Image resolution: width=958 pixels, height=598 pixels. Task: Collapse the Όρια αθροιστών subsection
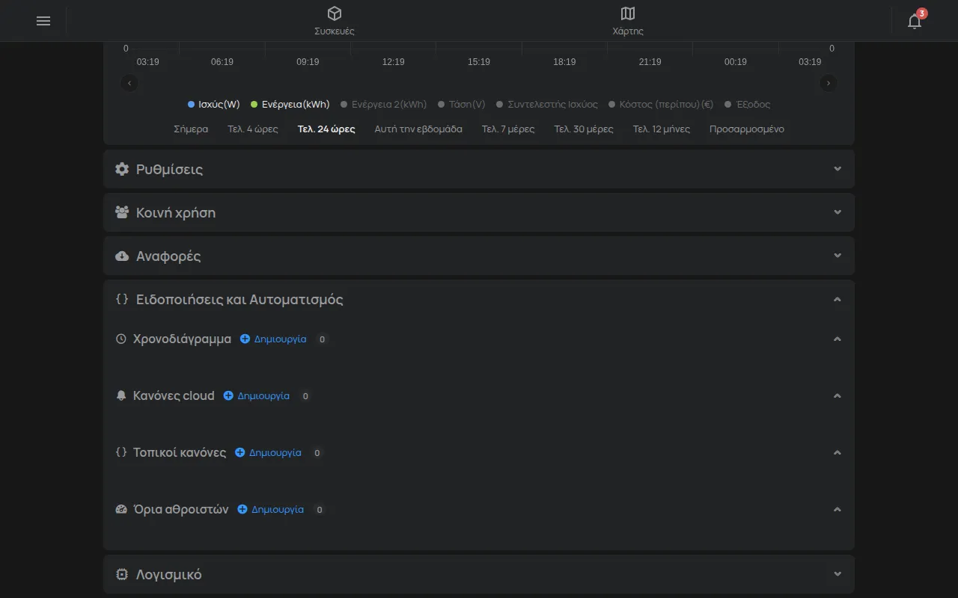838,509
